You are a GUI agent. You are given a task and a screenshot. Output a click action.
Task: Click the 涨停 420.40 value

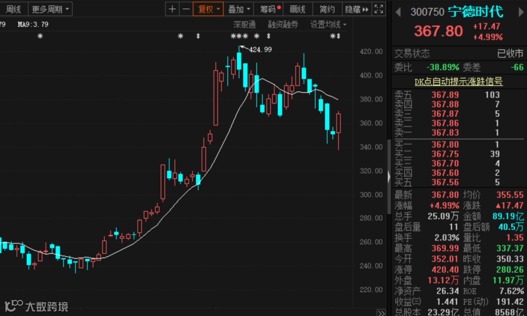pyautogui.click(x=445, y=270)
